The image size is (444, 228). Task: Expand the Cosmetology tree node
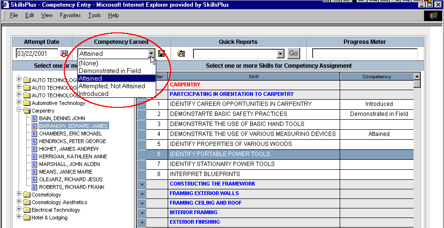click(x=19, y=194)
